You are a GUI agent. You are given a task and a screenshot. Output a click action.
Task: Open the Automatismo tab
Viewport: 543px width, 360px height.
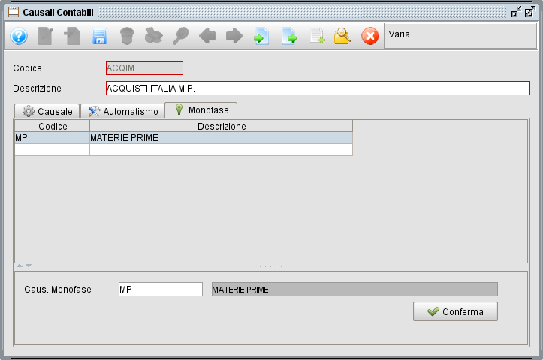click(x=122, y=111)
